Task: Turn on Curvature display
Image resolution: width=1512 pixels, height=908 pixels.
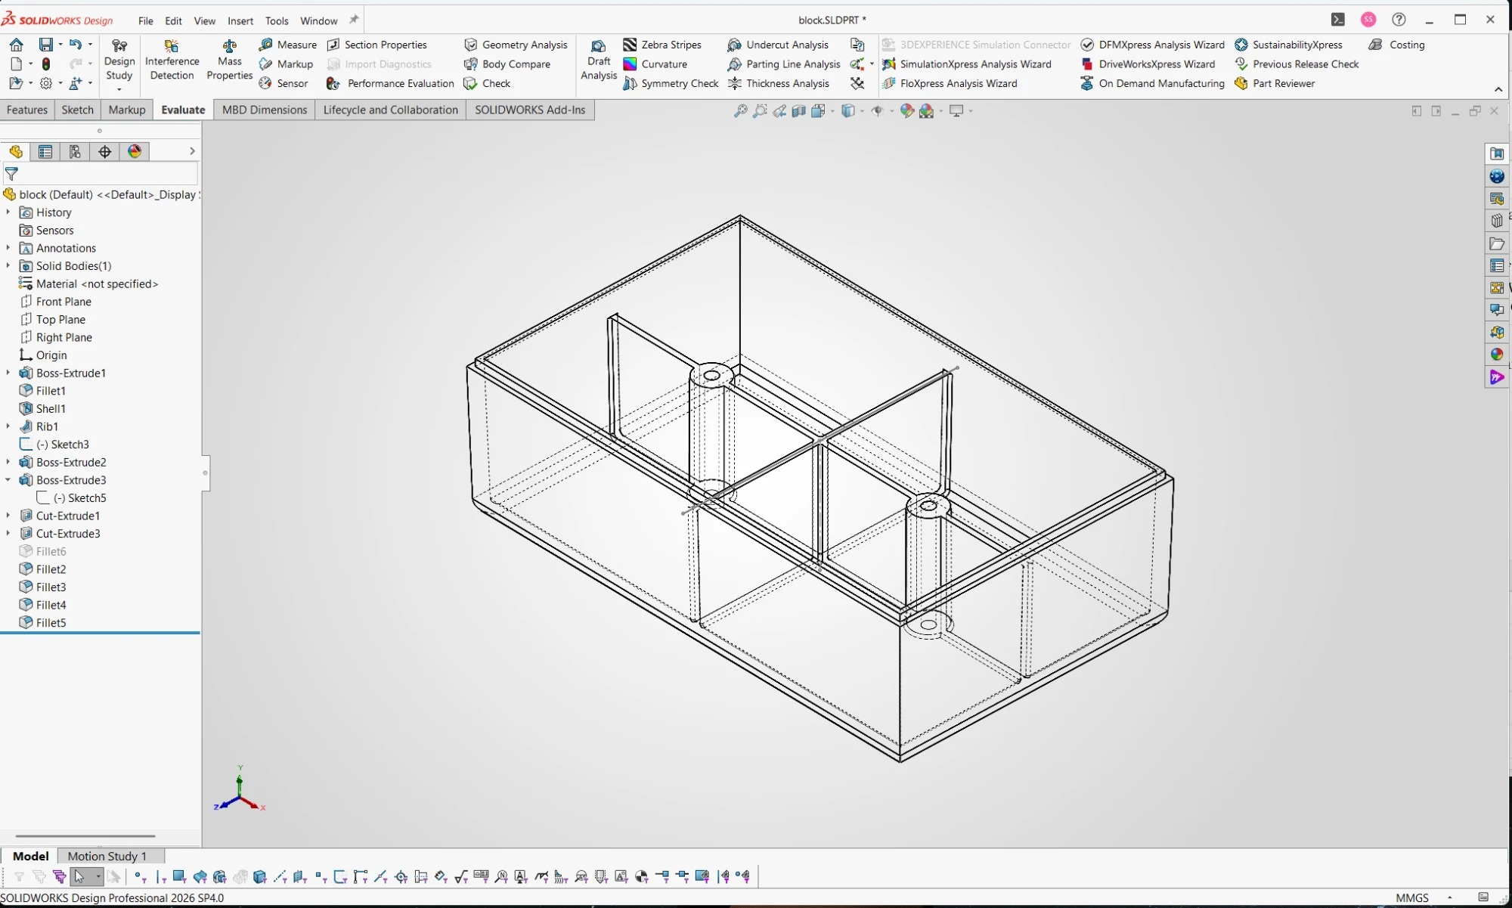Action: click(x=655, y=64)
